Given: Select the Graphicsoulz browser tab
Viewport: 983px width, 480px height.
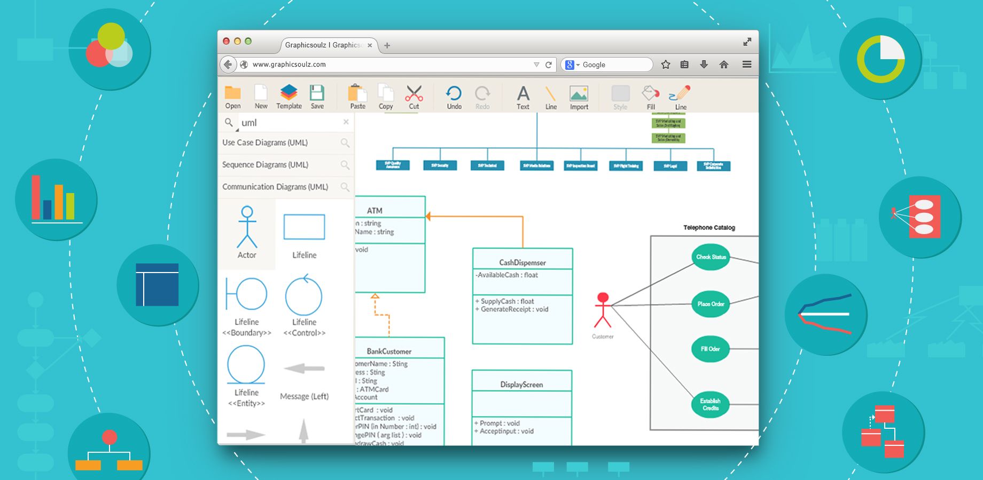Looking at the screenshot, I should pyautogui.click(x=329, y=45).
